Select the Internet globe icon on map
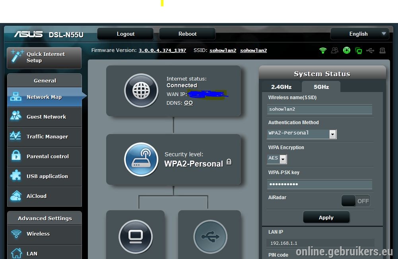Screen dimensions: 398x259 point(141,91)
